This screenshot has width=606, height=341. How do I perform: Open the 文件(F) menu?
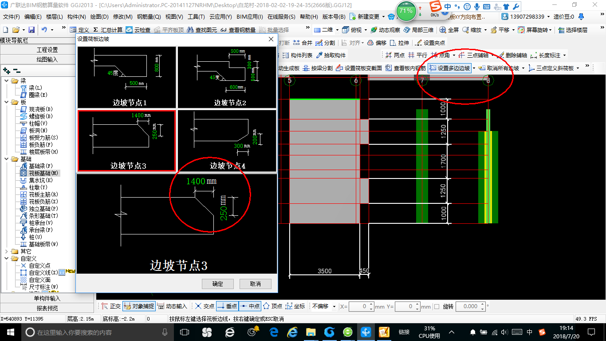pos(12,16)
